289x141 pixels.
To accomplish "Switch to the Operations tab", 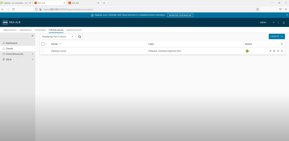I will (x=25, y=30).
